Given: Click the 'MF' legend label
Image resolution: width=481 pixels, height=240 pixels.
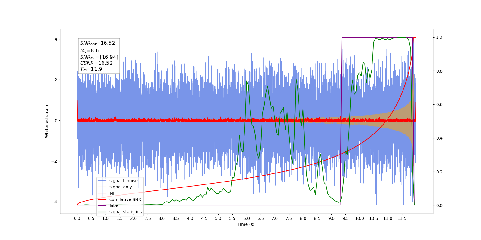Looking at the screenshot, I should [x=112, y=193].
